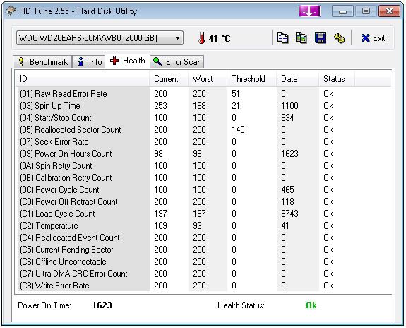The image size is (406, 328).
Task: Select the (C5) Current Pending Sector row
Action: click(x=186, y=250)
